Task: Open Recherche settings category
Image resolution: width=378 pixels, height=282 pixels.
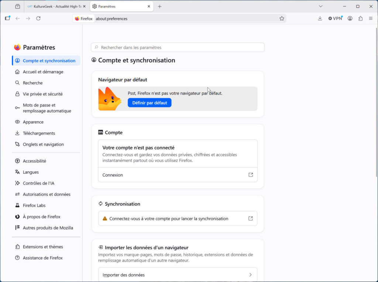Action: pos(46,83)
